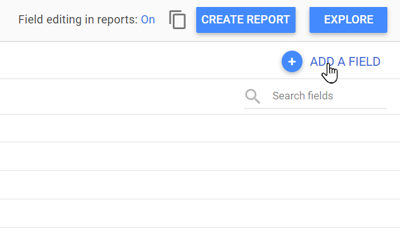This screenshot has height=250, width=400.
Task: Open the EXPLORE button
Action: (348, 20)
